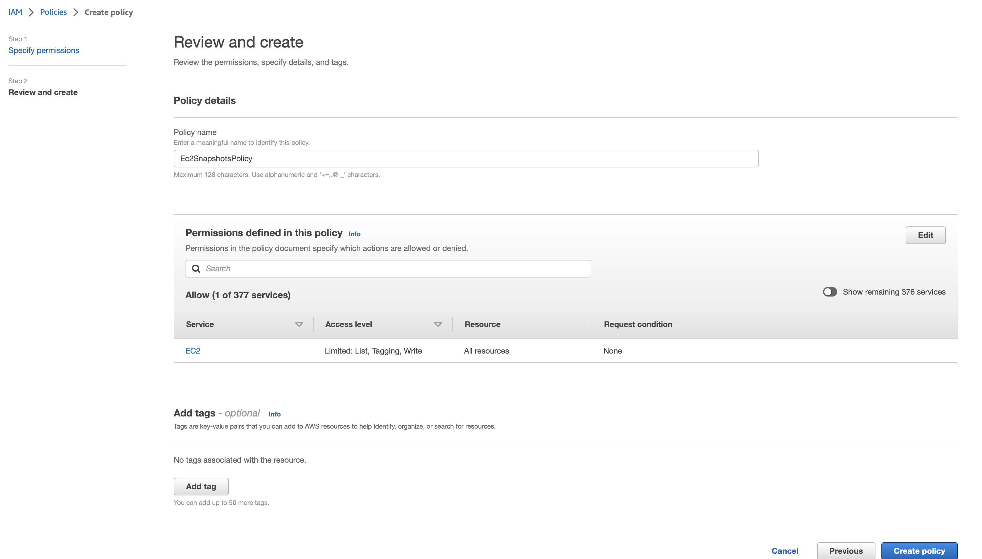This screenshot has height=559, width=982.
Task: Open the EC2 service details link
Action: 192,351
